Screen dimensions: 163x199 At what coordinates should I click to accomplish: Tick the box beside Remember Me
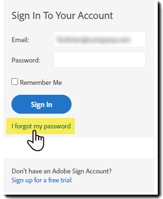(x=15, y=82)
